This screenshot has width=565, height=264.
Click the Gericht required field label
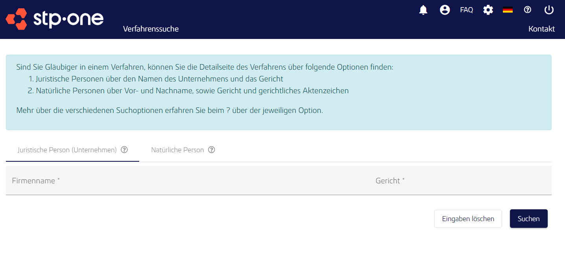click(x=389, y=181)
